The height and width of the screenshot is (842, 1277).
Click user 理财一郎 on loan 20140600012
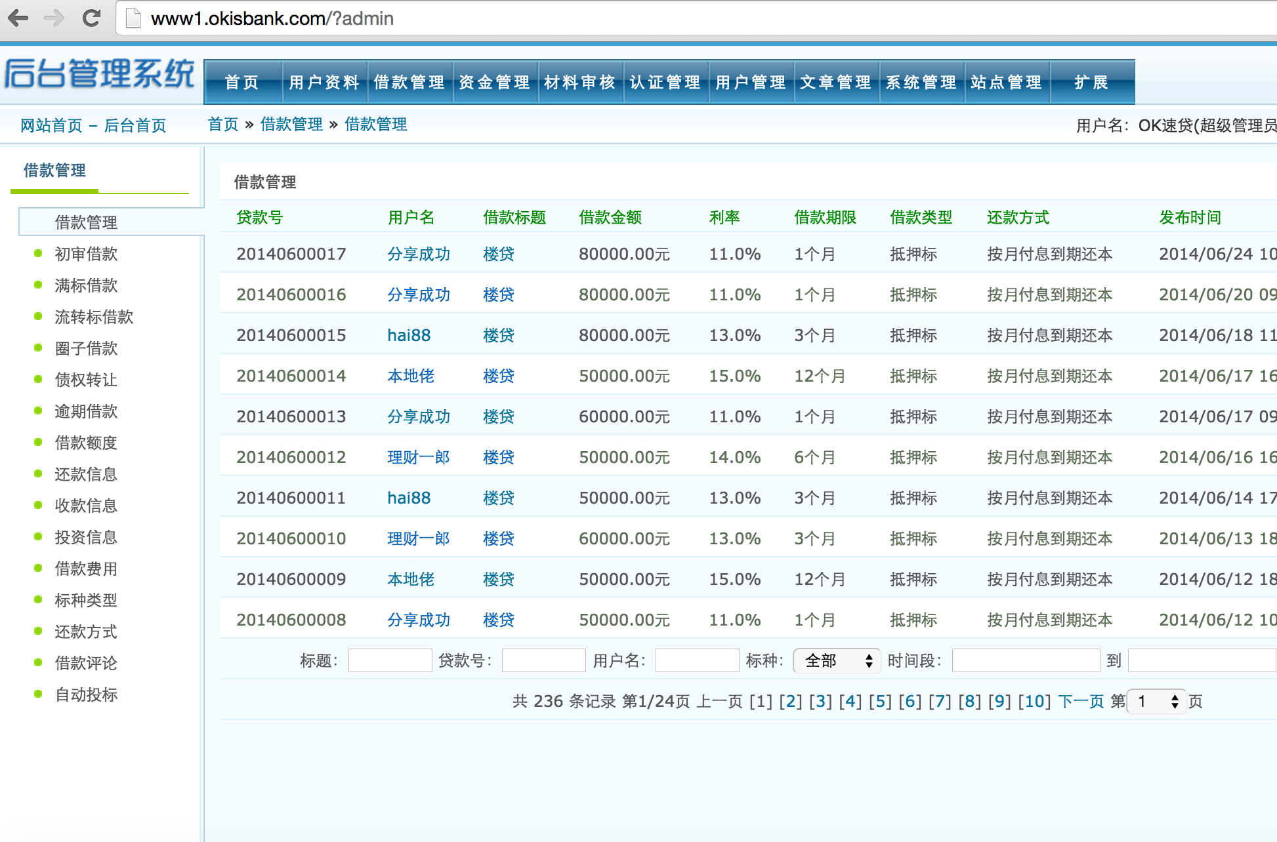click(x=419, y=457)
